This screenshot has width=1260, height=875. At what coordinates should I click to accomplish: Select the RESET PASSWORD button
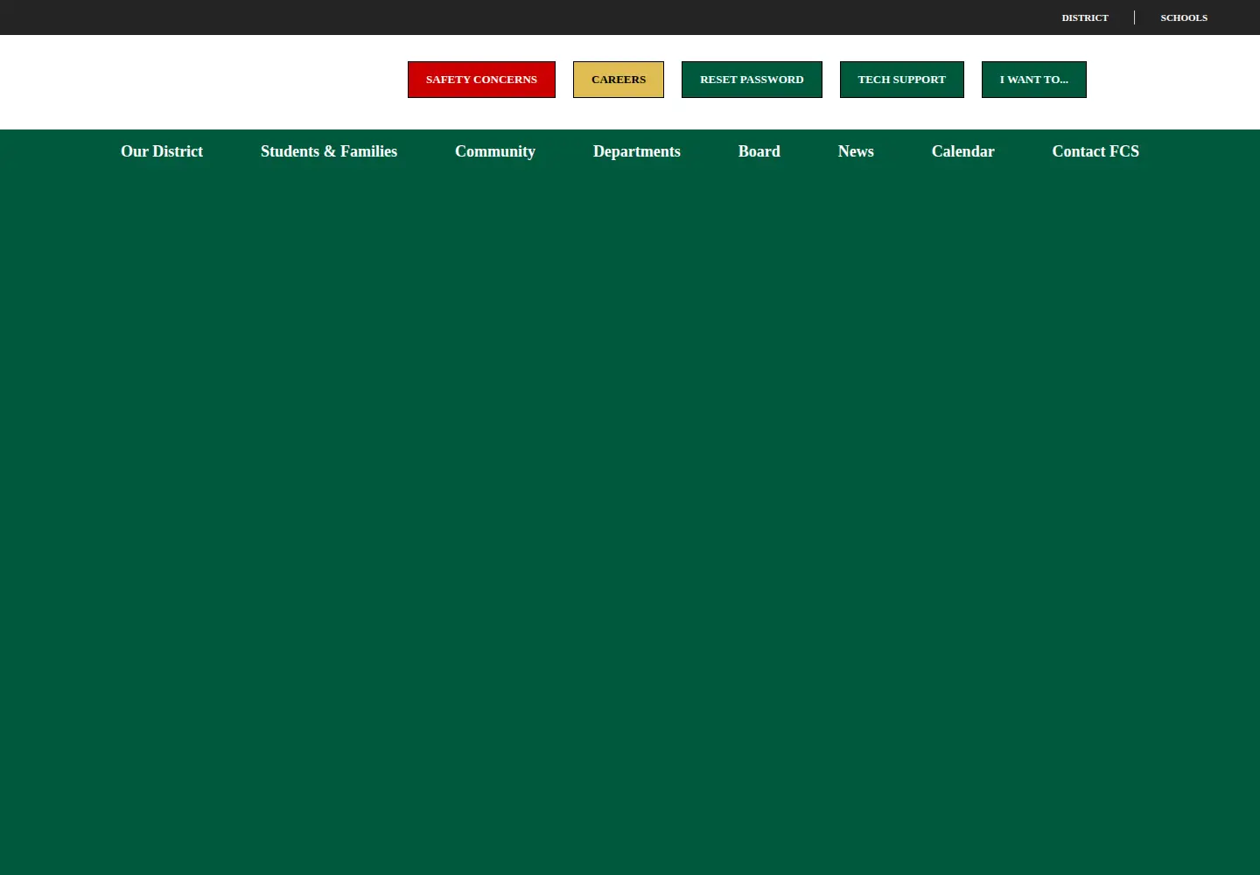[752, 80]
